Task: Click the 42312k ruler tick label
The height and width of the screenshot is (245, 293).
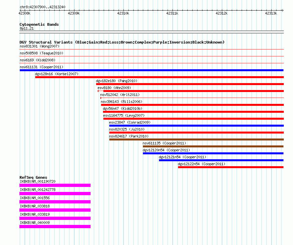Action: (222, 13)
